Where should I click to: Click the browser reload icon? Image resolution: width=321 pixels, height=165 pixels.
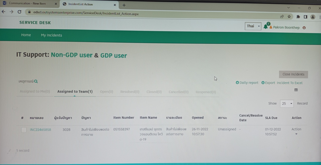tap(19, 12)
